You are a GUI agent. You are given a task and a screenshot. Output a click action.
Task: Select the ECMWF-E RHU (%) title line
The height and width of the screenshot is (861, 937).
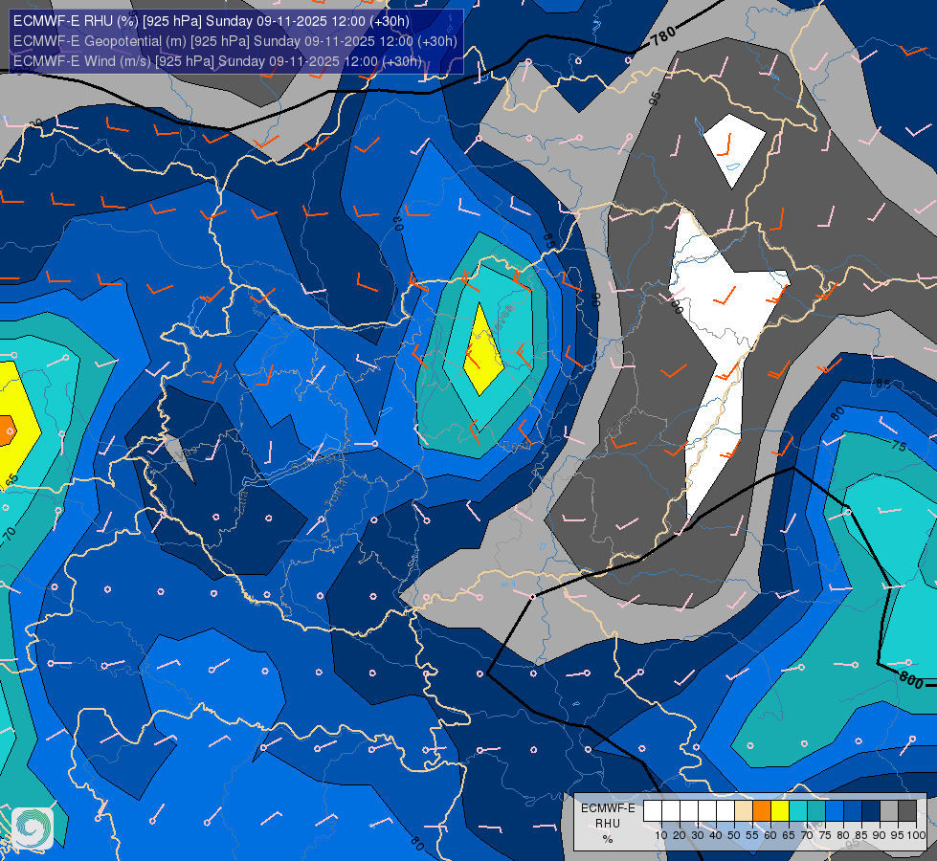pyautogui.click(x=212, y=21)
